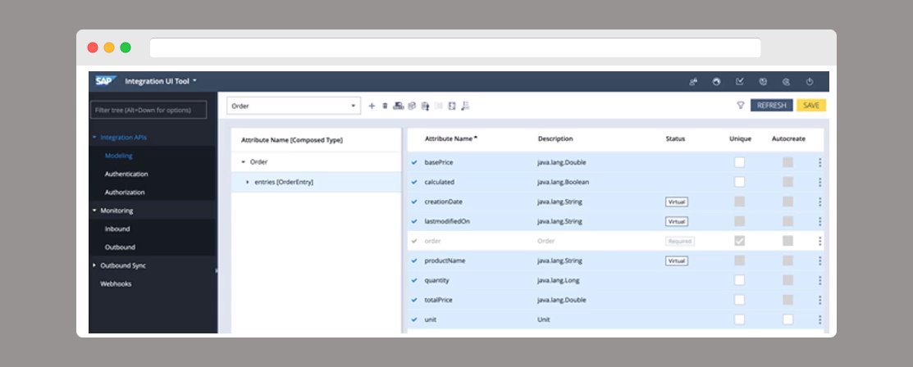Deselect the basePrice row checkmark
The image size is (913, 367).
tap(414, 162)
